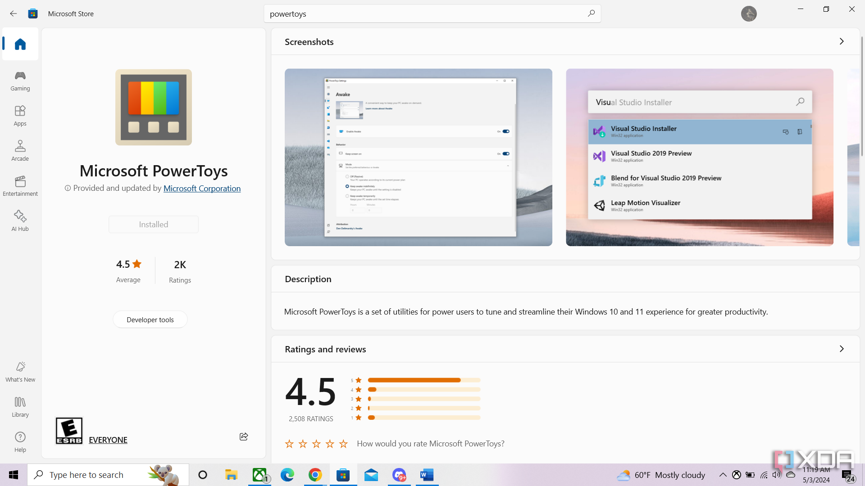This screenshot has width=865, height=486.
Task: Click the page vertical scrollbar
Action: coord(862,97)
